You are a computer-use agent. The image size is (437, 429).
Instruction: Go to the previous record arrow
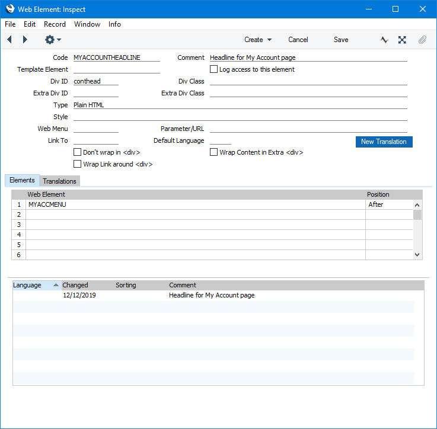9,40
